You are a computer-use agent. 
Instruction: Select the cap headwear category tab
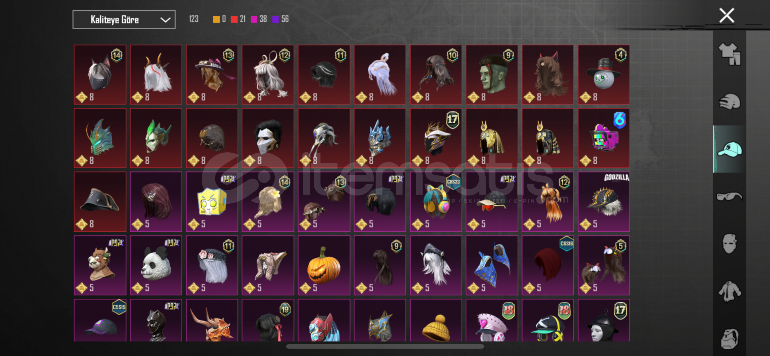(729, 149)
